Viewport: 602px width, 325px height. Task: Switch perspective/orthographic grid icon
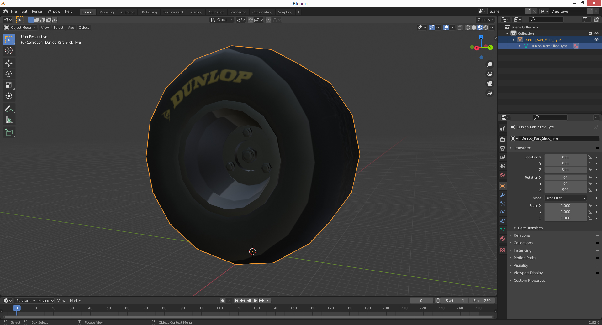[490, 93]
